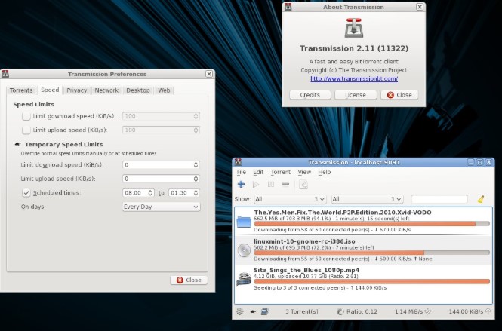Click the ratio circle icon in status bar
Viewport: 502px width, 331px height.
(340, 311)
